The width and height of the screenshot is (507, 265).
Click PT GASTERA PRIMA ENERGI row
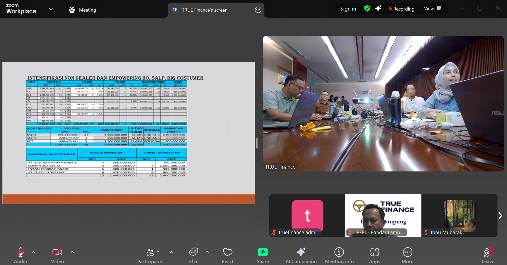coord(106,163)
